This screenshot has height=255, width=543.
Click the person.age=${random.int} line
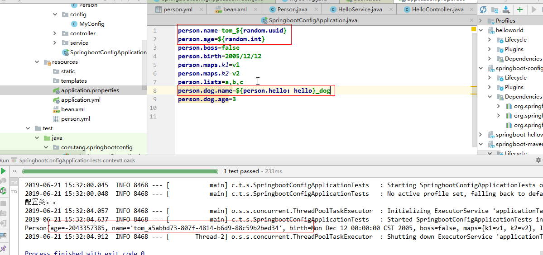[x=221, y=39]
